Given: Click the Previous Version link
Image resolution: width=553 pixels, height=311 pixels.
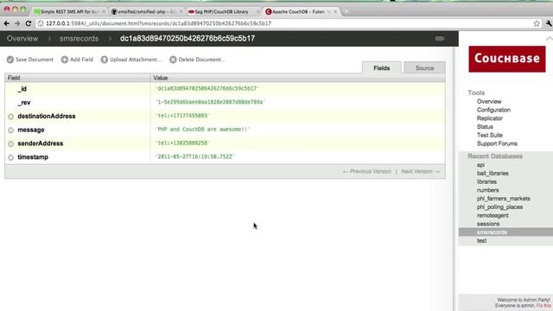Looking at the screenshot, I should (367, 171).
